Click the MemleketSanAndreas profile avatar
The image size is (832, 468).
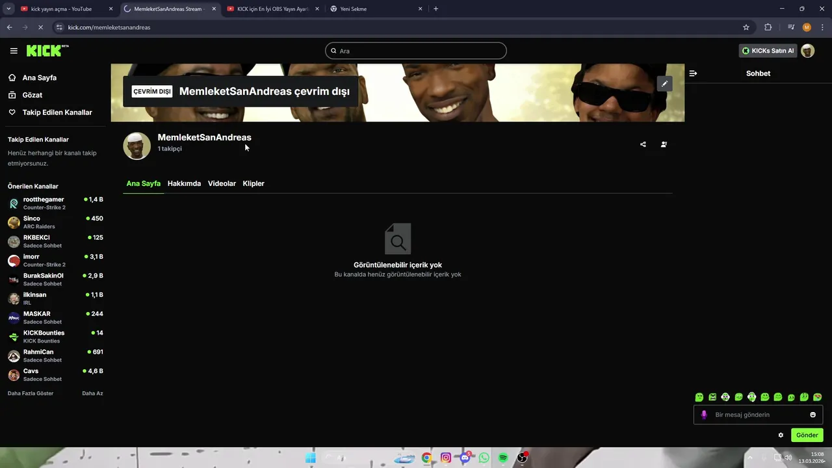[x=136, y=146]
